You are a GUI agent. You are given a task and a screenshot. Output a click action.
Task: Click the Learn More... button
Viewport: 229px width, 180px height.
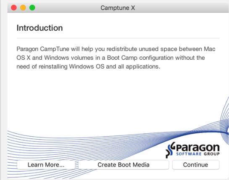pos(46,165)
